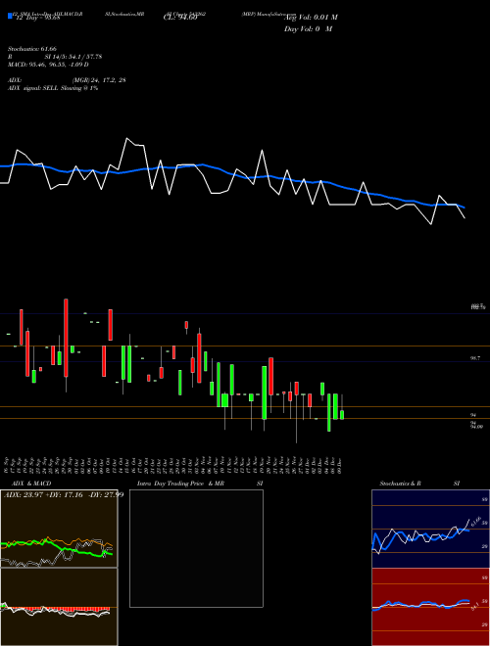Click the '94.09' price axis label
The image size is (490, 646).
(476, 427)
